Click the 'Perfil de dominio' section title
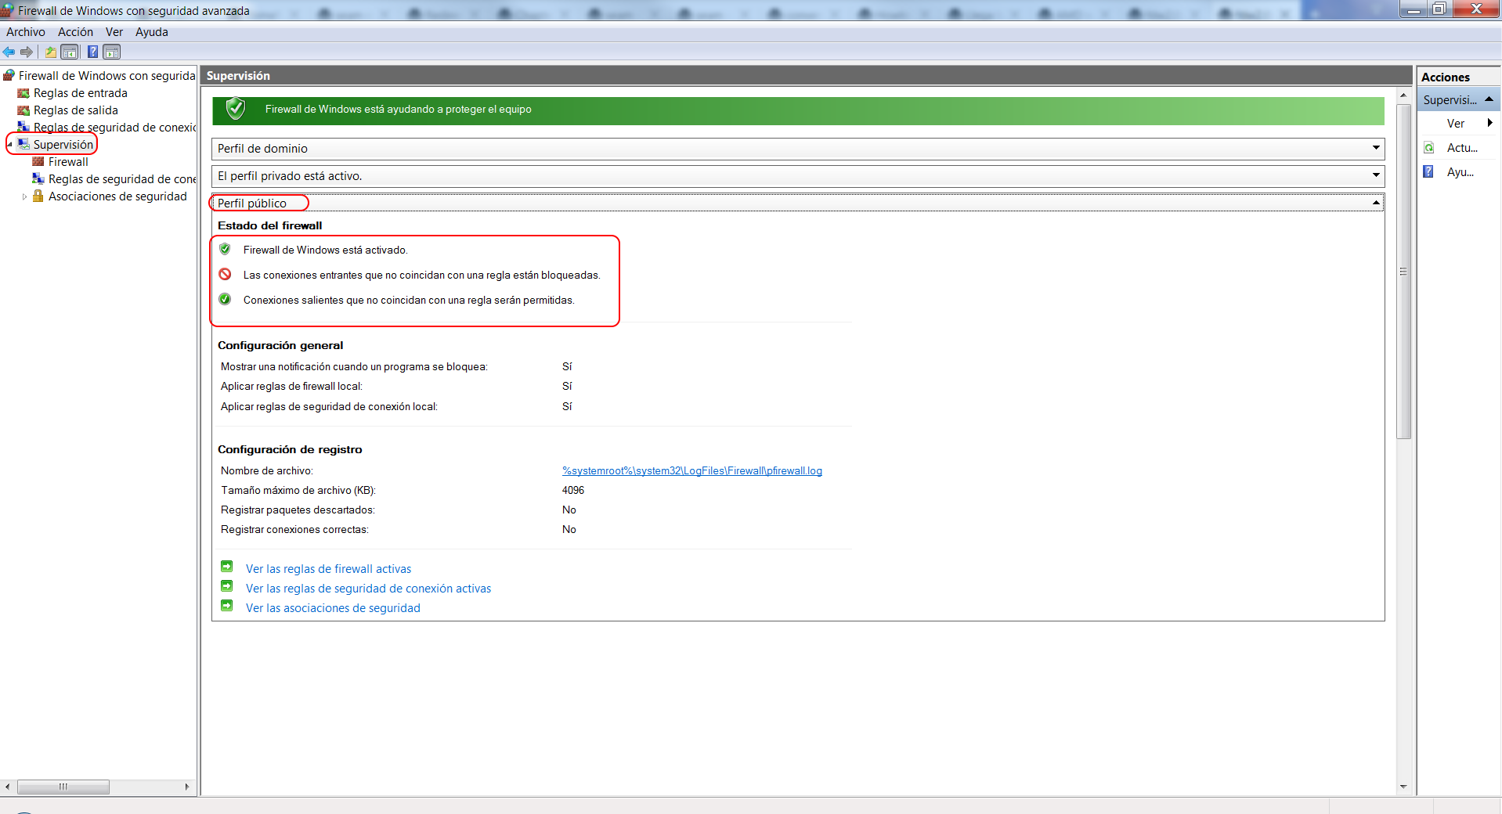Screen dimensions: 1502x814 (x=262, y=148)
